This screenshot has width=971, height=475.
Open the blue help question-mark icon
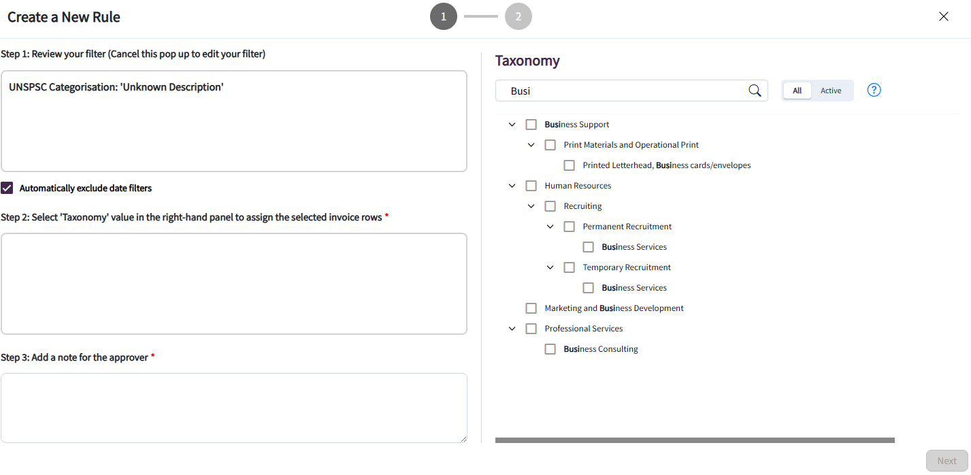click(874, 90)
